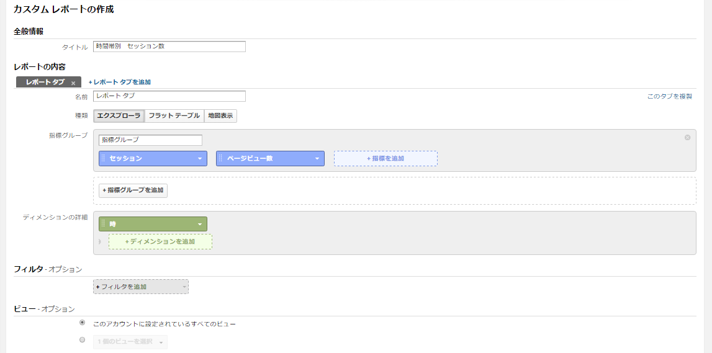
Task: Switch report type to エクスプローラ
Action: pyautogui.click(x=119, y=116)
